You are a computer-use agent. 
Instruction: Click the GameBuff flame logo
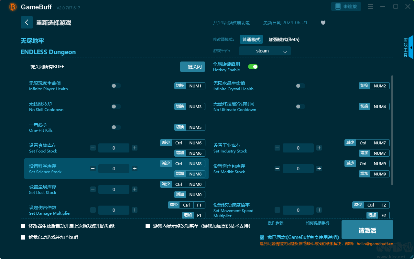click(12, 6)
